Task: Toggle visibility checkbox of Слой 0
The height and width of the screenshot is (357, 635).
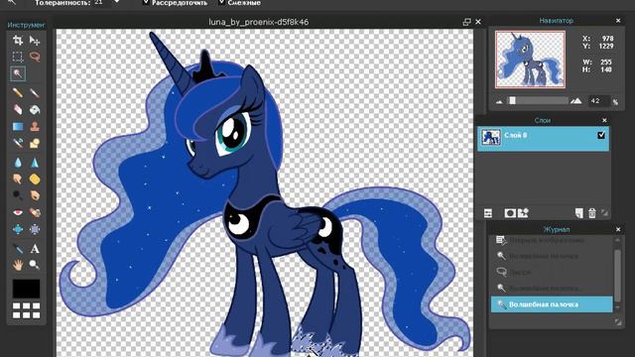Action: click(x=601, y=135)
